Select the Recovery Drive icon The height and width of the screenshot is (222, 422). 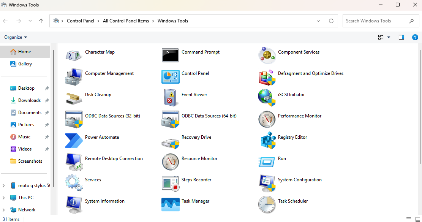170,143
